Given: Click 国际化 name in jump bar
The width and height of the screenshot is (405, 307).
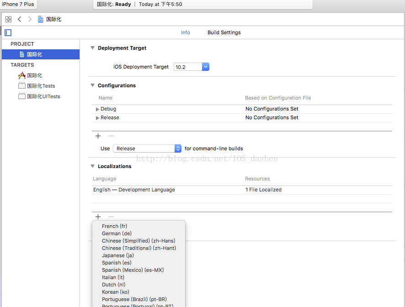Looking at the screenshot, I should 54,19.
